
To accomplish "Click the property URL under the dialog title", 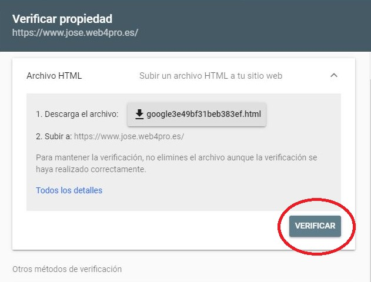I will coord(75,32).
